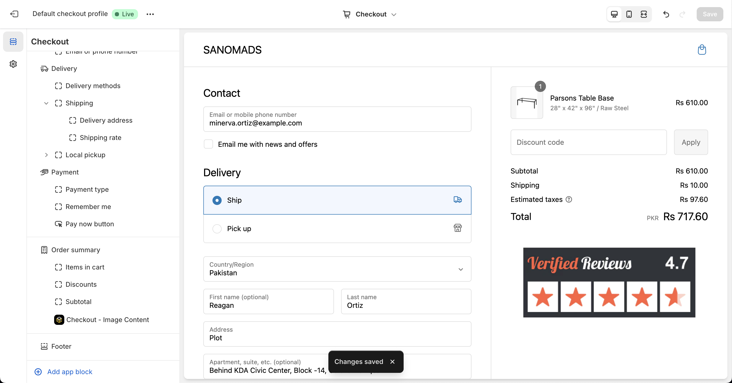
Task: Select Items in cart in the tree
Action: (85, 267)
